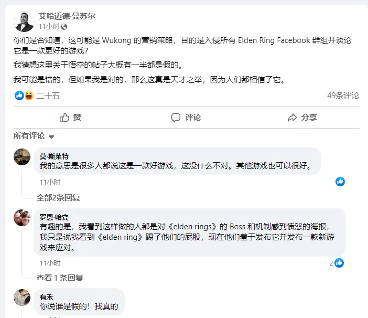Expand 全部2条回复 replies

pyautogui.click(x=58, y=198)
